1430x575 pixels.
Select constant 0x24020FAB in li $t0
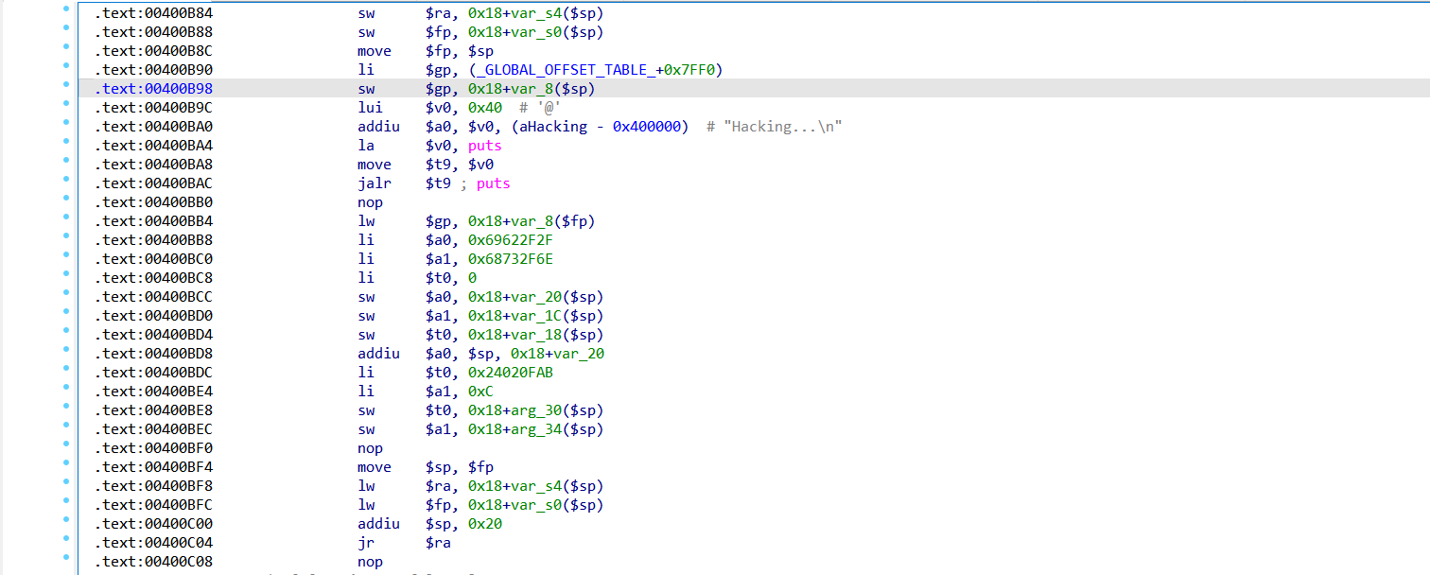510,373
